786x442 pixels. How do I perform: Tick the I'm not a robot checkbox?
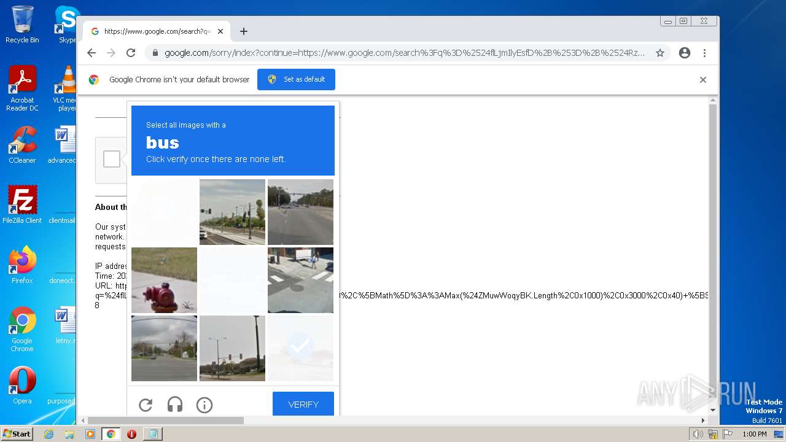click(x=112, y=159)
